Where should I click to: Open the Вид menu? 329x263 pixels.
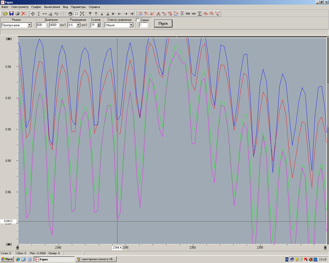pyautogui.click(x=66, y=7)
